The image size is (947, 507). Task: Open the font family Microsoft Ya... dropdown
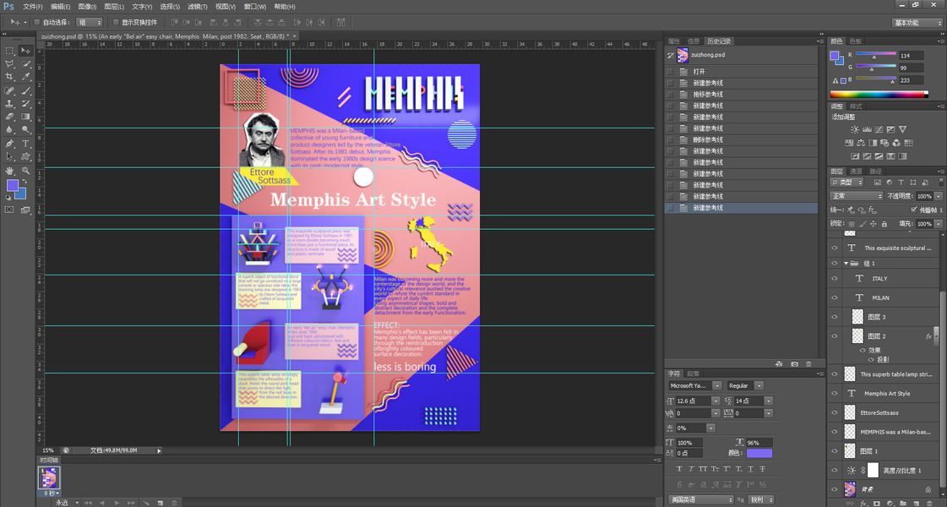(717, 385)
